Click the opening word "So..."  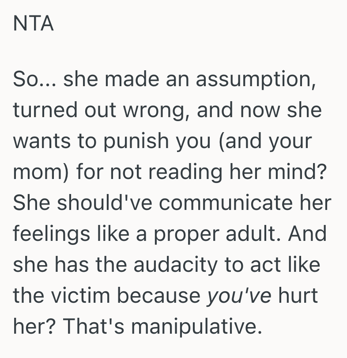click(34, 80)
